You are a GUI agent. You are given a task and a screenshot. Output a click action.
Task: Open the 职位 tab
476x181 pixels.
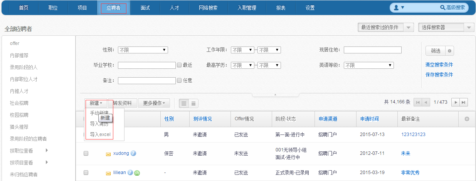click(53, 8)
